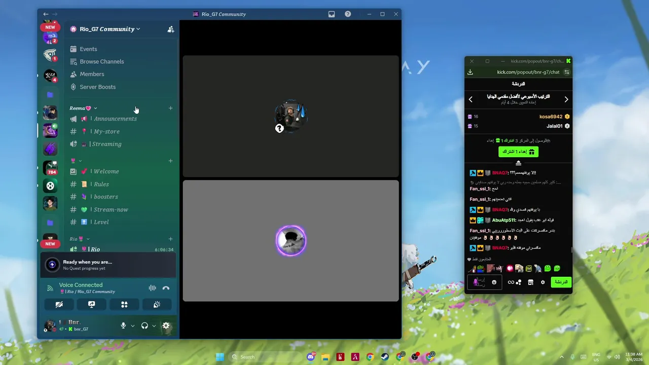Select the purple claw server icon
Image resolution: width=649 pixels, height=365 pixels.
tap(50, 149)
